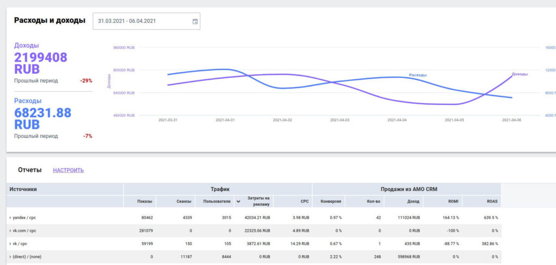556x265 pixels.
Task: Open the calendar icon in date field
Action: tap(195, 22)
